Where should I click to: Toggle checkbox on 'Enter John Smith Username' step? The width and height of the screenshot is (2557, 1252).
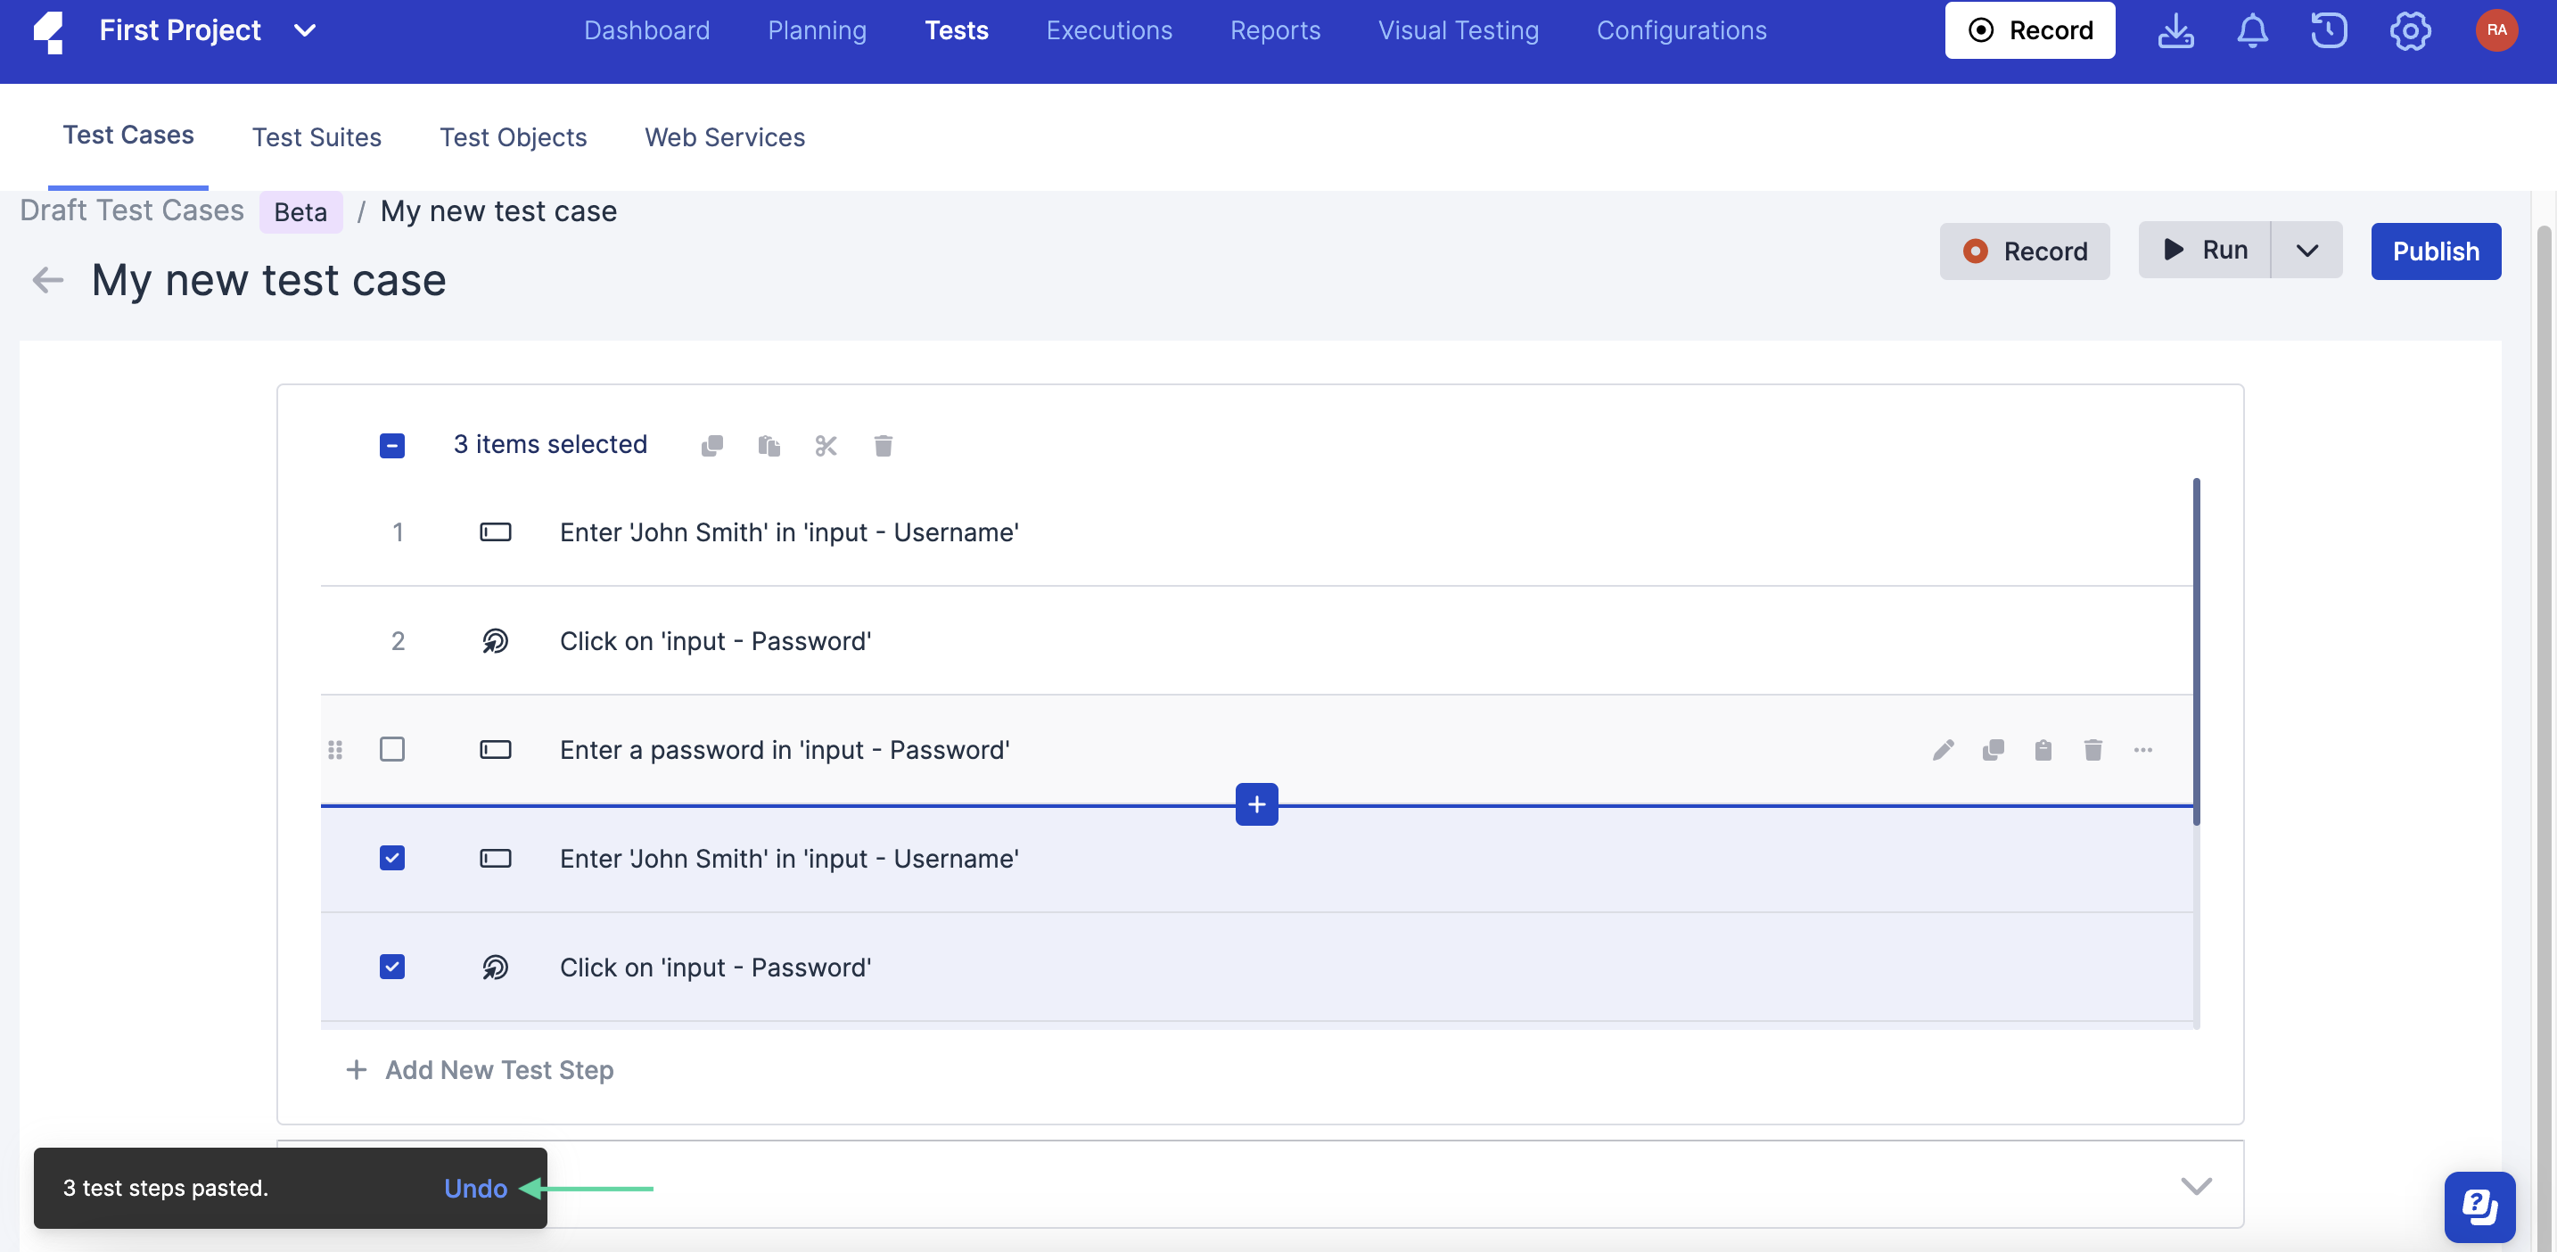(391, 856)
